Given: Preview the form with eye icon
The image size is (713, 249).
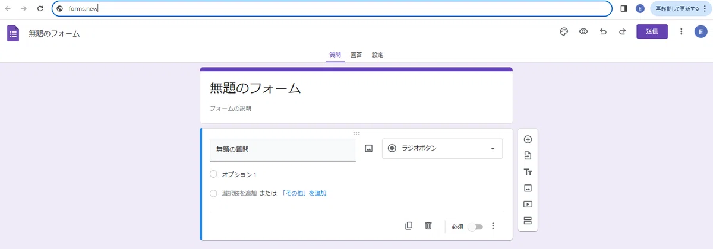Looking at the screenshot, I should (583, 31).
